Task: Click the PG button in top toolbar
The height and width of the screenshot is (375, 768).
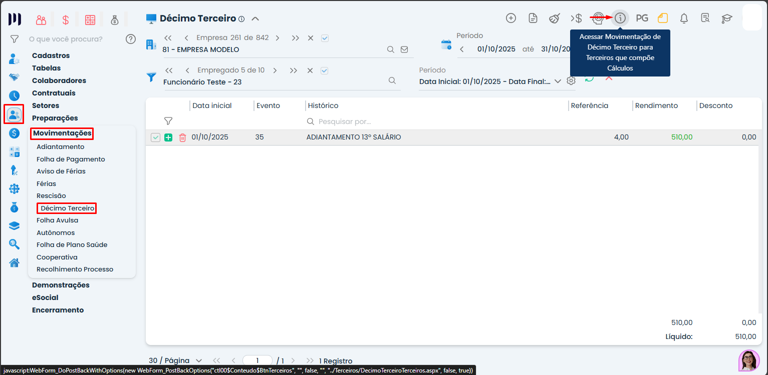Action: 642,18
